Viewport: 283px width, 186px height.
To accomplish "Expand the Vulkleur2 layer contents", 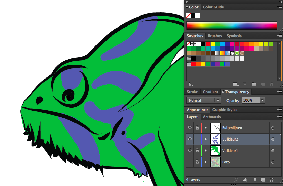I will (206, 139).
